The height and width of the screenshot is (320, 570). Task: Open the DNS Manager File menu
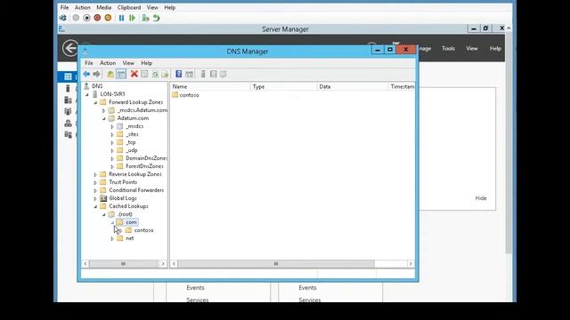(89, 63)
